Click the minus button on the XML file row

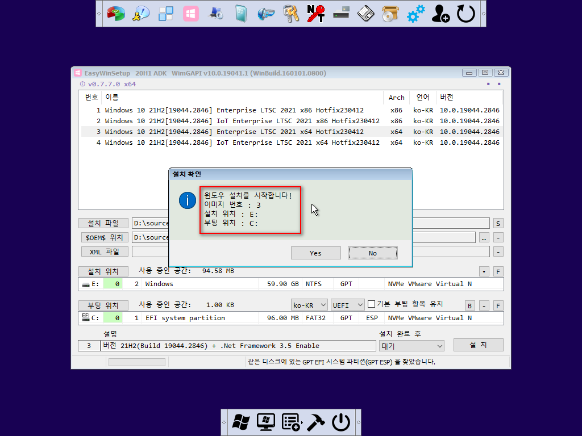(x=498, y=252)
